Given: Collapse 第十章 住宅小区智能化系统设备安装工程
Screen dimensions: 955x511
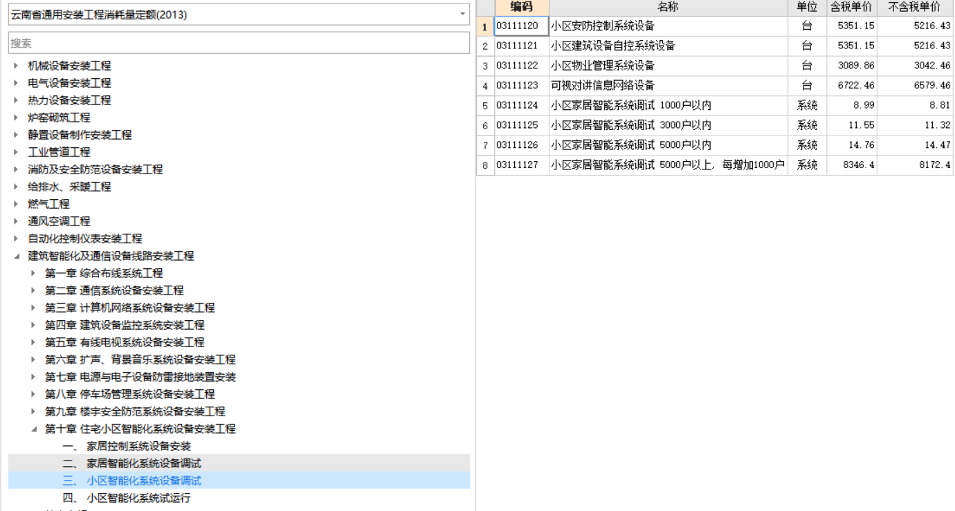Looking at the screenshot, I should (33, 429).
